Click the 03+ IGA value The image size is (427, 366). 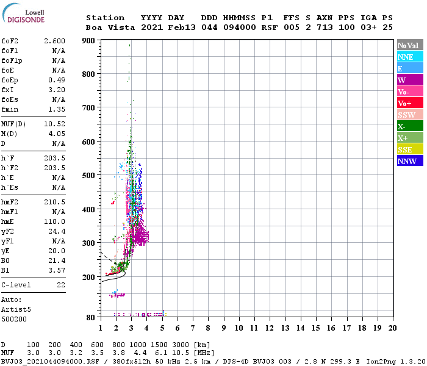[x=368, y=27]
